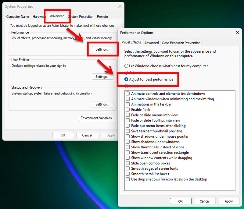Switch to the Computer Name tab
244x209 pixels.
pos(18,17)
